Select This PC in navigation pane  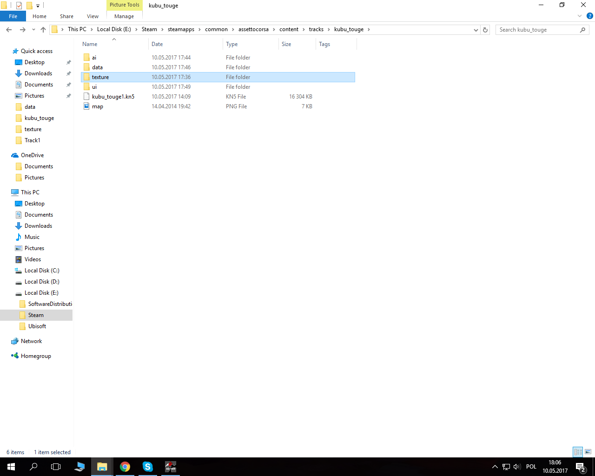30,192
